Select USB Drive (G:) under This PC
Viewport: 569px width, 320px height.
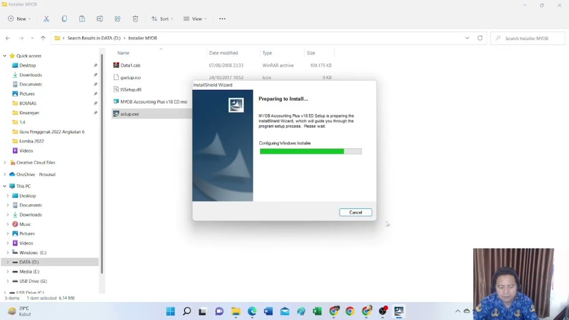click(x=33, y=281)
